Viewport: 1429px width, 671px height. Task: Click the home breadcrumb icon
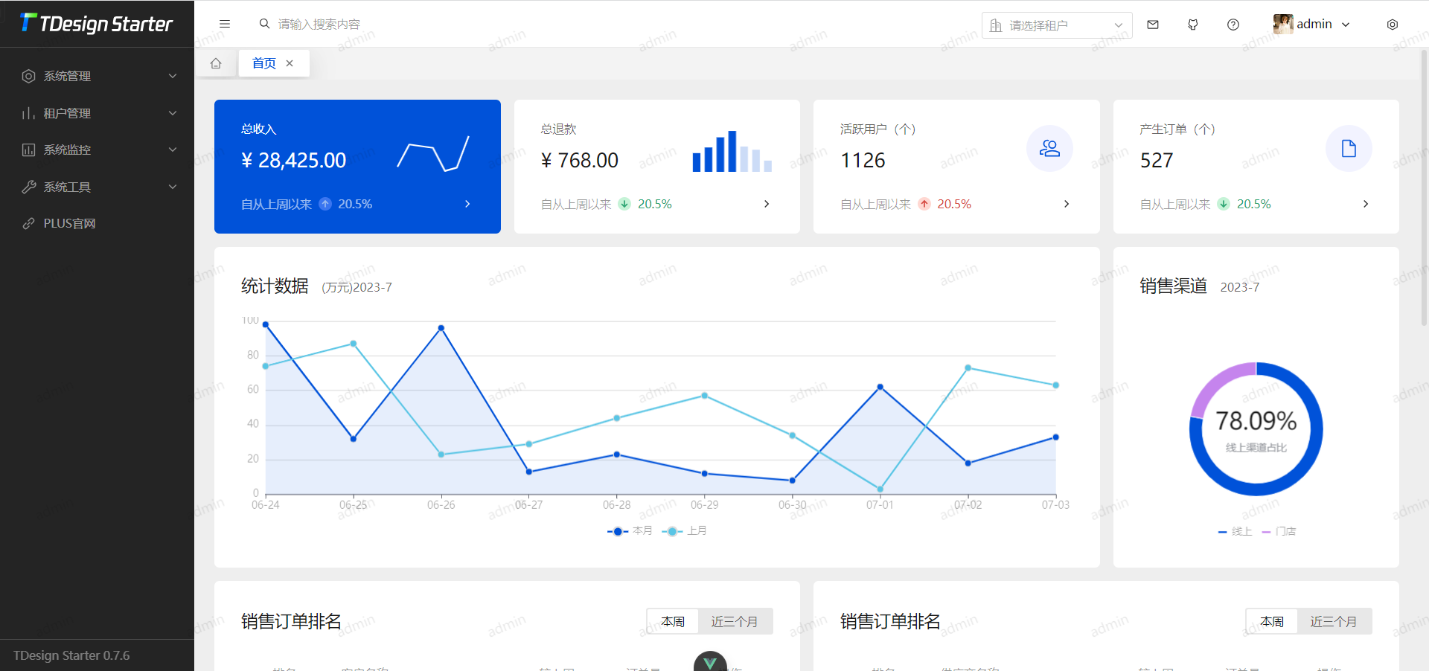(216, 63)
